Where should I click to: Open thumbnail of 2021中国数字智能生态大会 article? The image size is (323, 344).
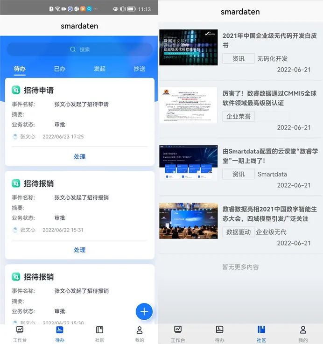coord(189,221)
